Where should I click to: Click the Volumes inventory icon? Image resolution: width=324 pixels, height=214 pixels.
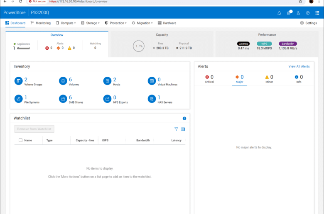63,81
